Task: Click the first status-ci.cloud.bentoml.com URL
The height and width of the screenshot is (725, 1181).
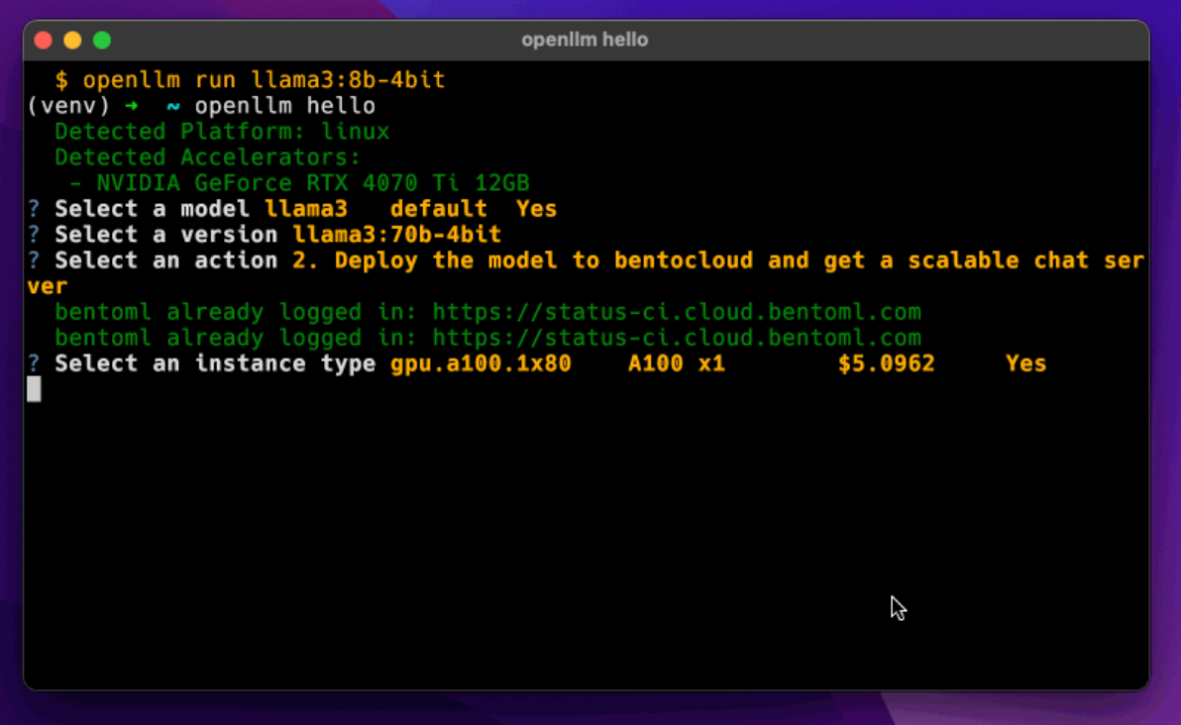Action: click(676, 312)
